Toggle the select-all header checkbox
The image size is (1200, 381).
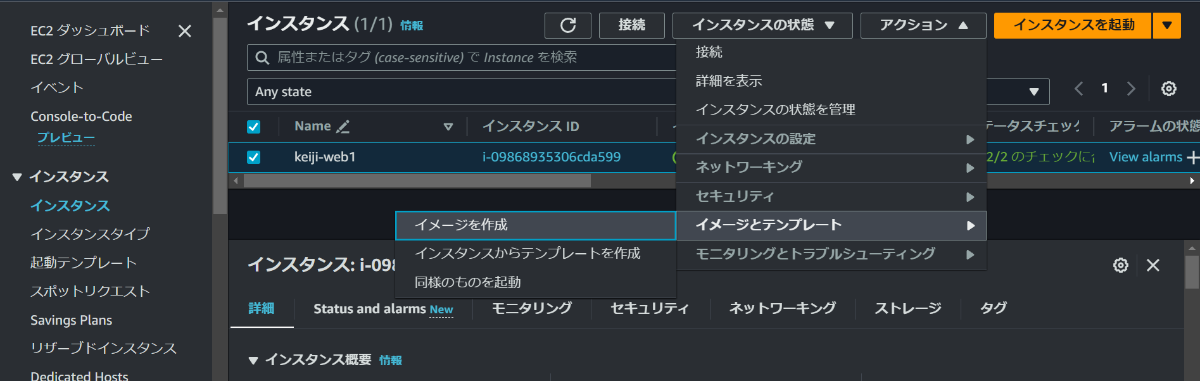[253, 127]
